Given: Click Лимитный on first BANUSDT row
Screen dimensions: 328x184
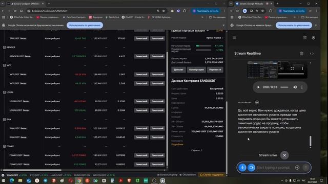Looking at the screenshot, I should tap(141, 128).
